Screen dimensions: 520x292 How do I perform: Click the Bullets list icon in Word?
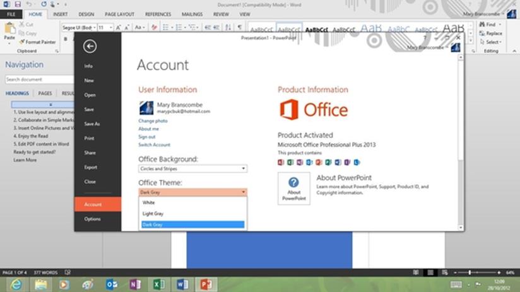coord(165,28)
